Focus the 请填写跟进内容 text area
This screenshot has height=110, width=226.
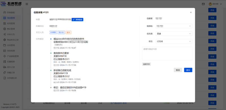click(167, 53)
